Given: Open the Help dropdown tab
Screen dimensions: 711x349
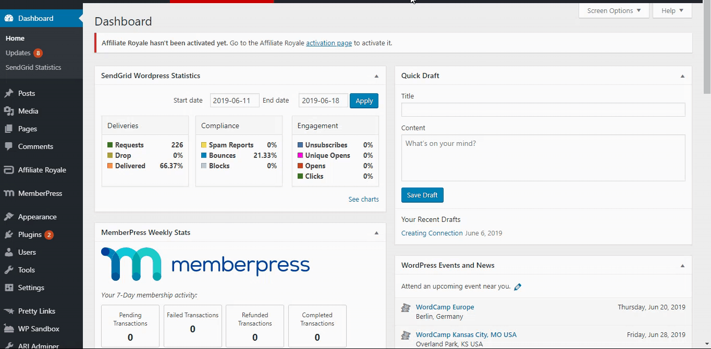Looking at the screenshot, I should point(672,10).
